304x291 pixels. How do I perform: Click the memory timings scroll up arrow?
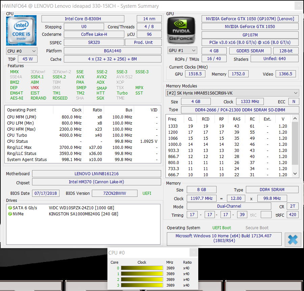click(295, 118)
